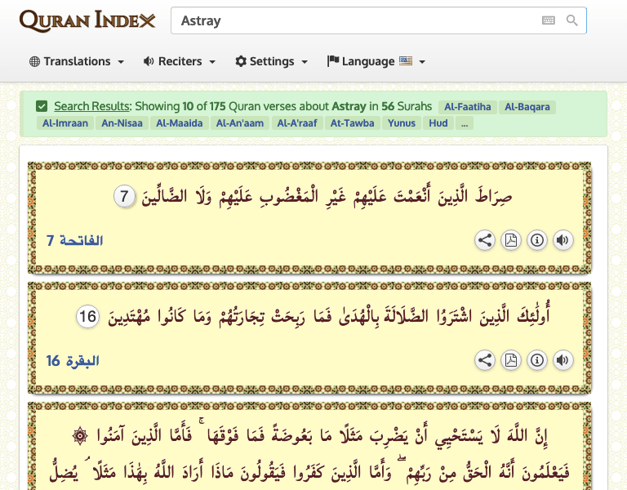Viewport: 627px width, 490px height.
Task: Export Al-Faatiha verse 7 as PDF
Action: pyautogui.click(x=511, y=240)
